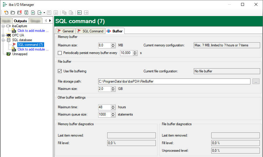Screen dimensions: 263x157
Task: Switch to the Outputs tab
Action: click(20, 21)
